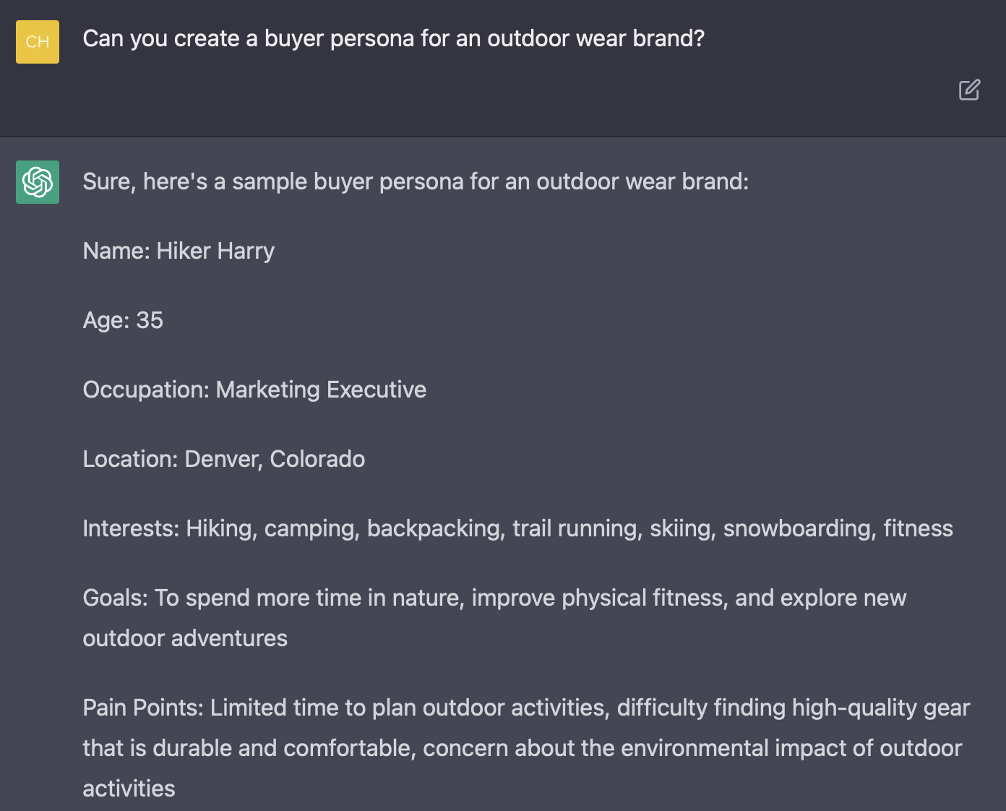Click the 'outdoor adventures' text line
The height and width of the screenshot is (811, 1006).
tap(185, 638)
